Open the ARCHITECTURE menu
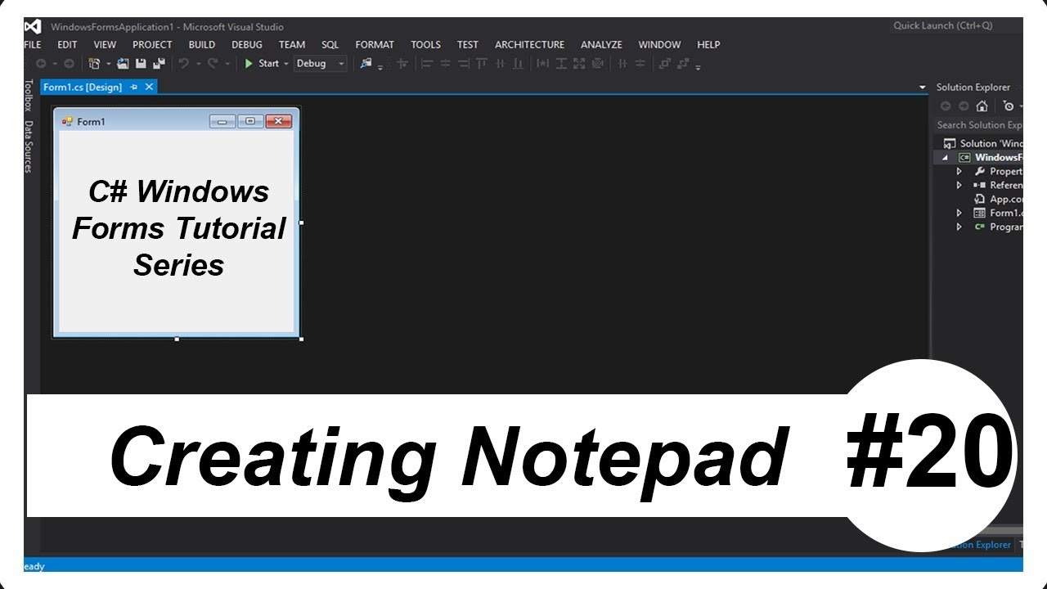This screenshot has height=589, width=1047. point(529,44)
